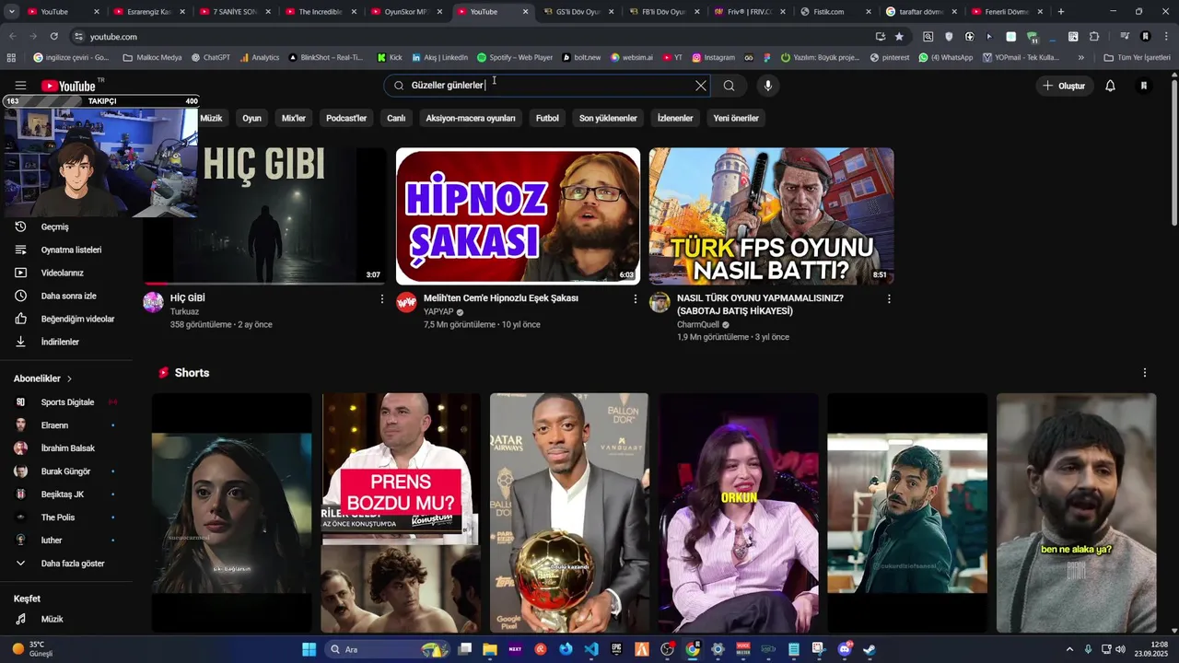Focus the YouTube search input field
The image size is (1179, 663).
coord(548,86)
